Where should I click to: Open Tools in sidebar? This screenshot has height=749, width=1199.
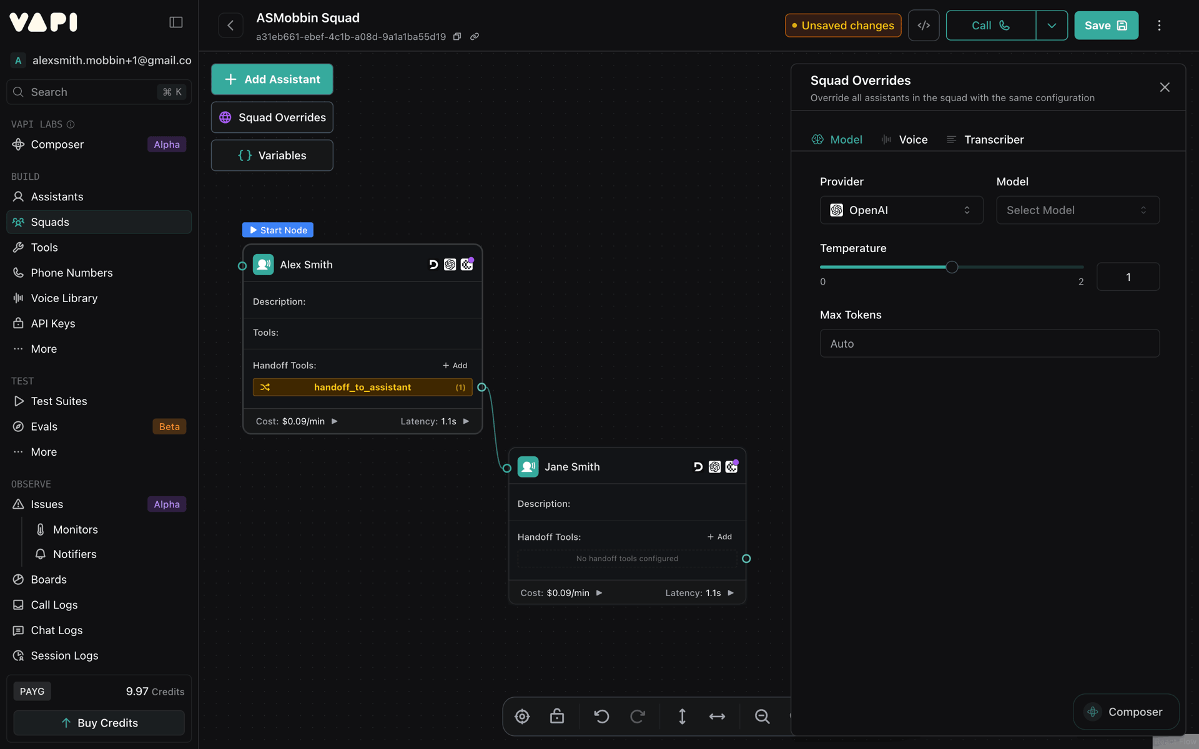(99, 248)
